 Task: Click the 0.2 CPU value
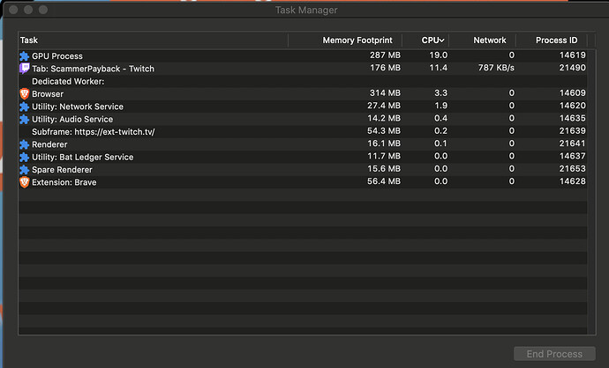tap(440, 131)
